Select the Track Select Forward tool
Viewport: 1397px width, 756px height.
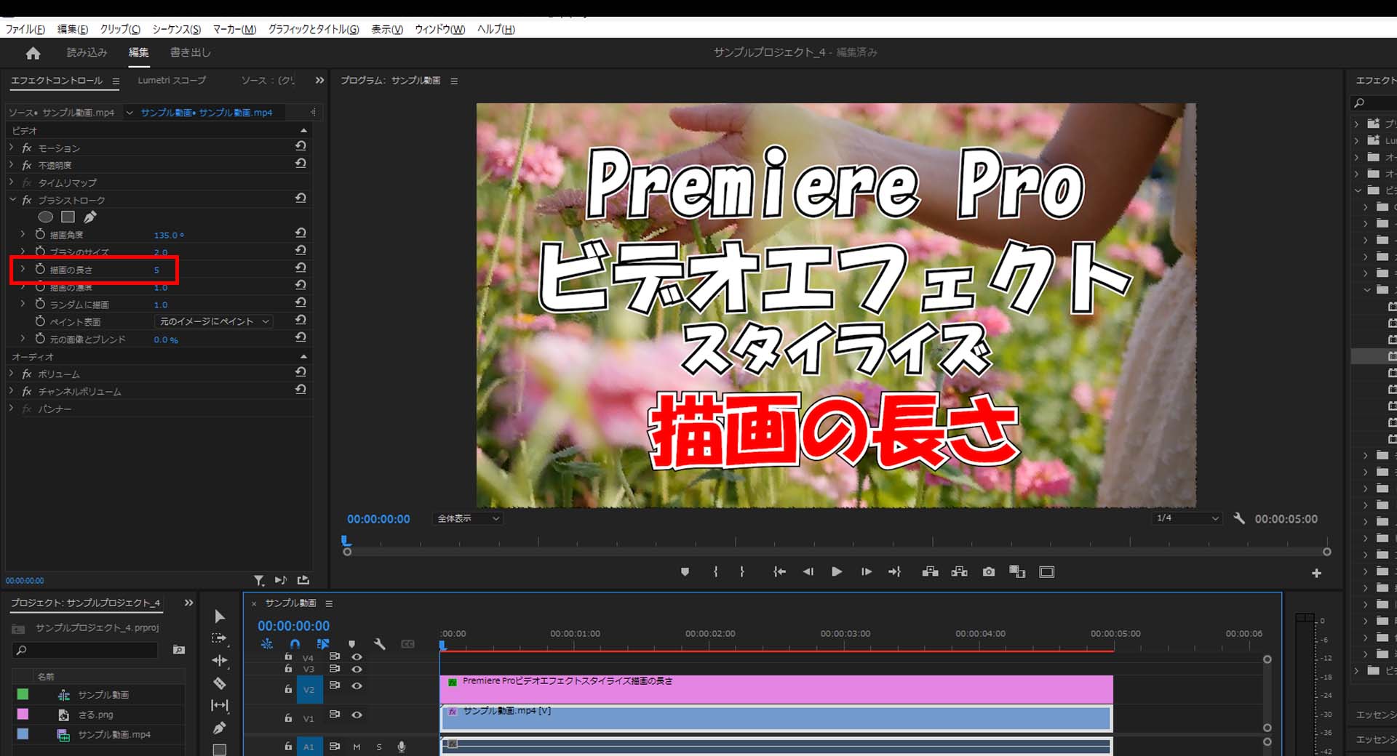pyautogui.click(x=219, y=638)
